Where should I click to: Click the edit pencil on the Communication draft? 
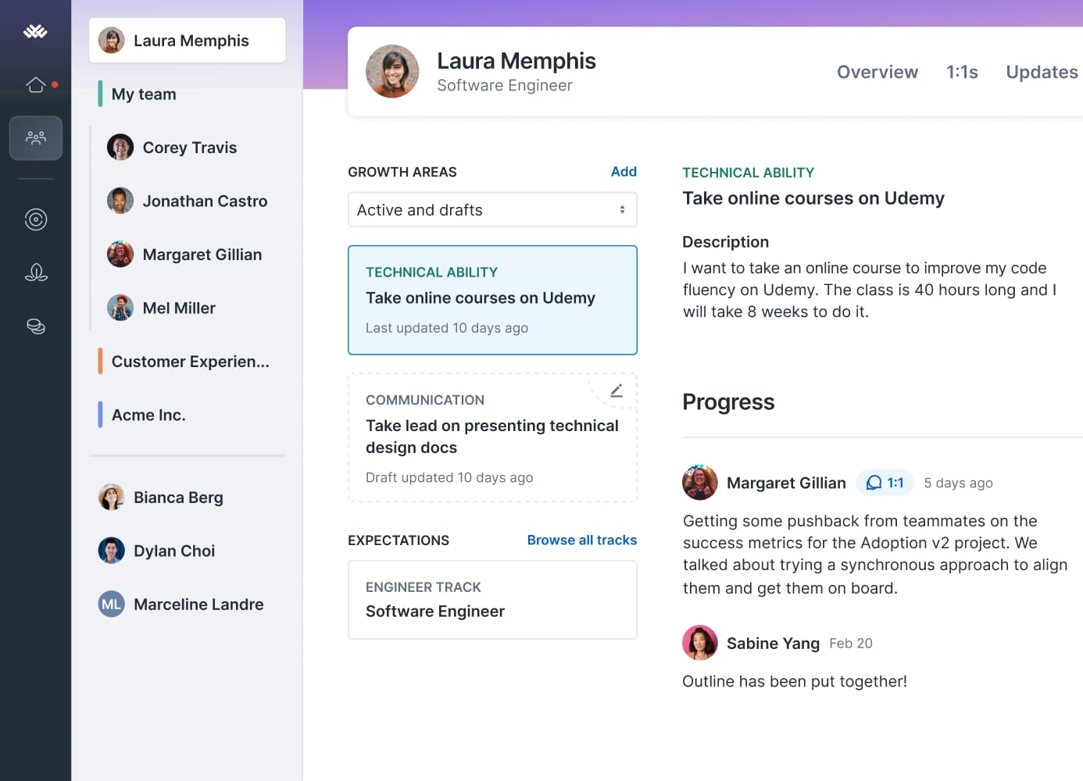(x=616, y=390)
